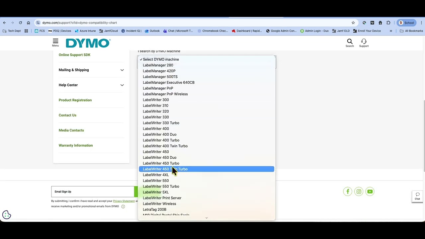Open the Product Registration link
The height and width of the screenshot is (239, 425).
click(x=75, y=100)
